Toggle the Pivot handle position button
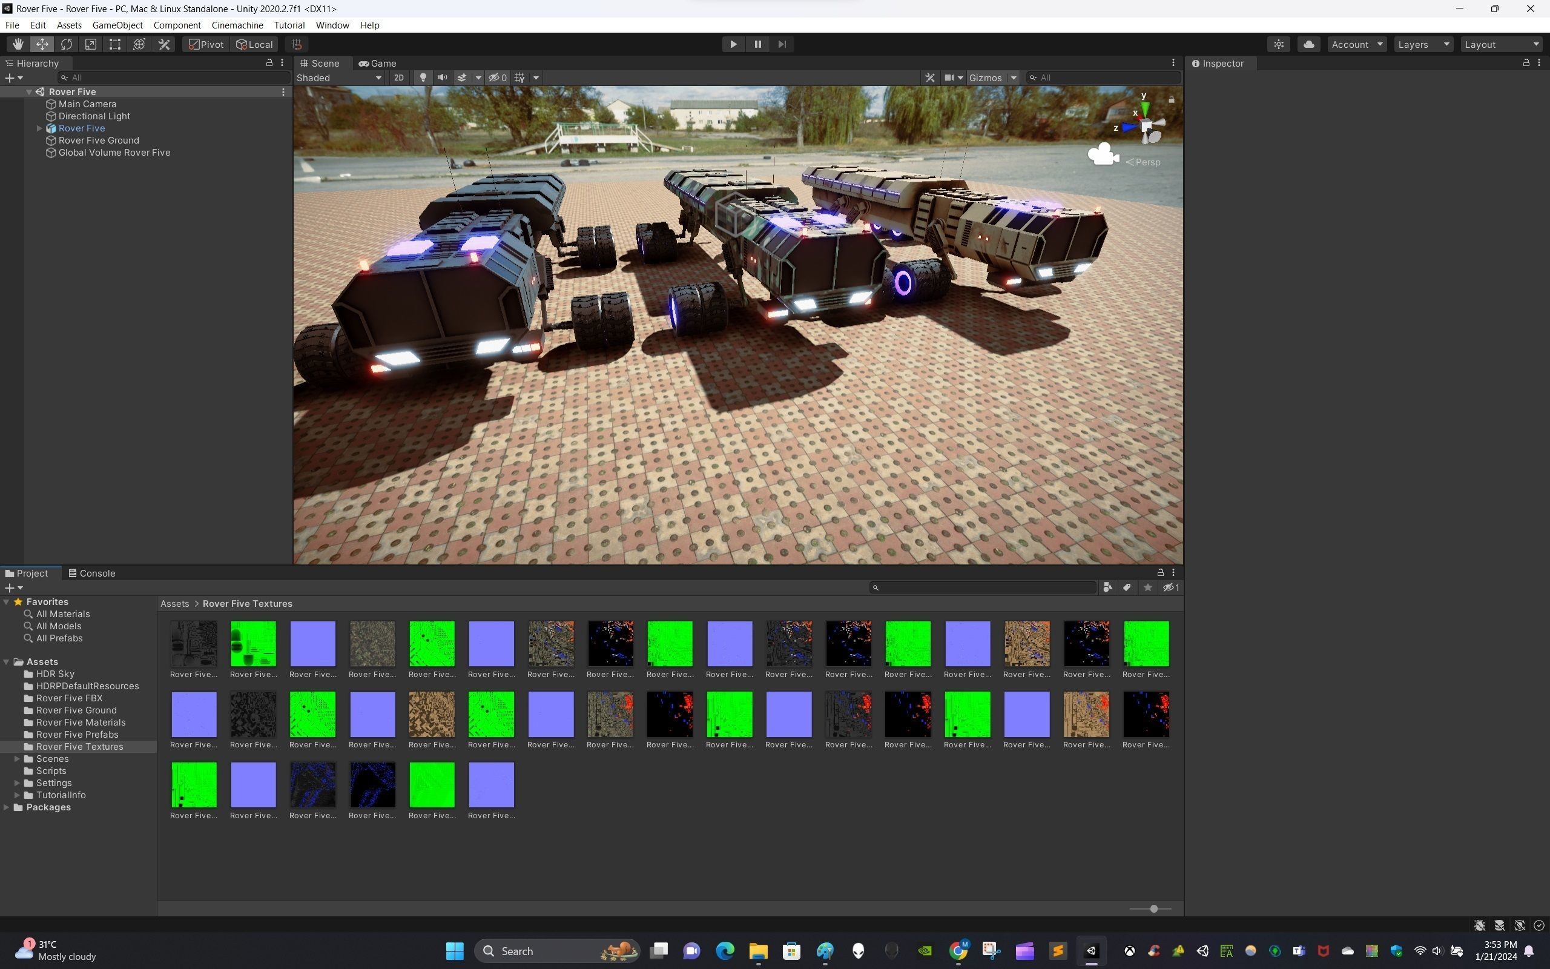 (x=206, y=44)
